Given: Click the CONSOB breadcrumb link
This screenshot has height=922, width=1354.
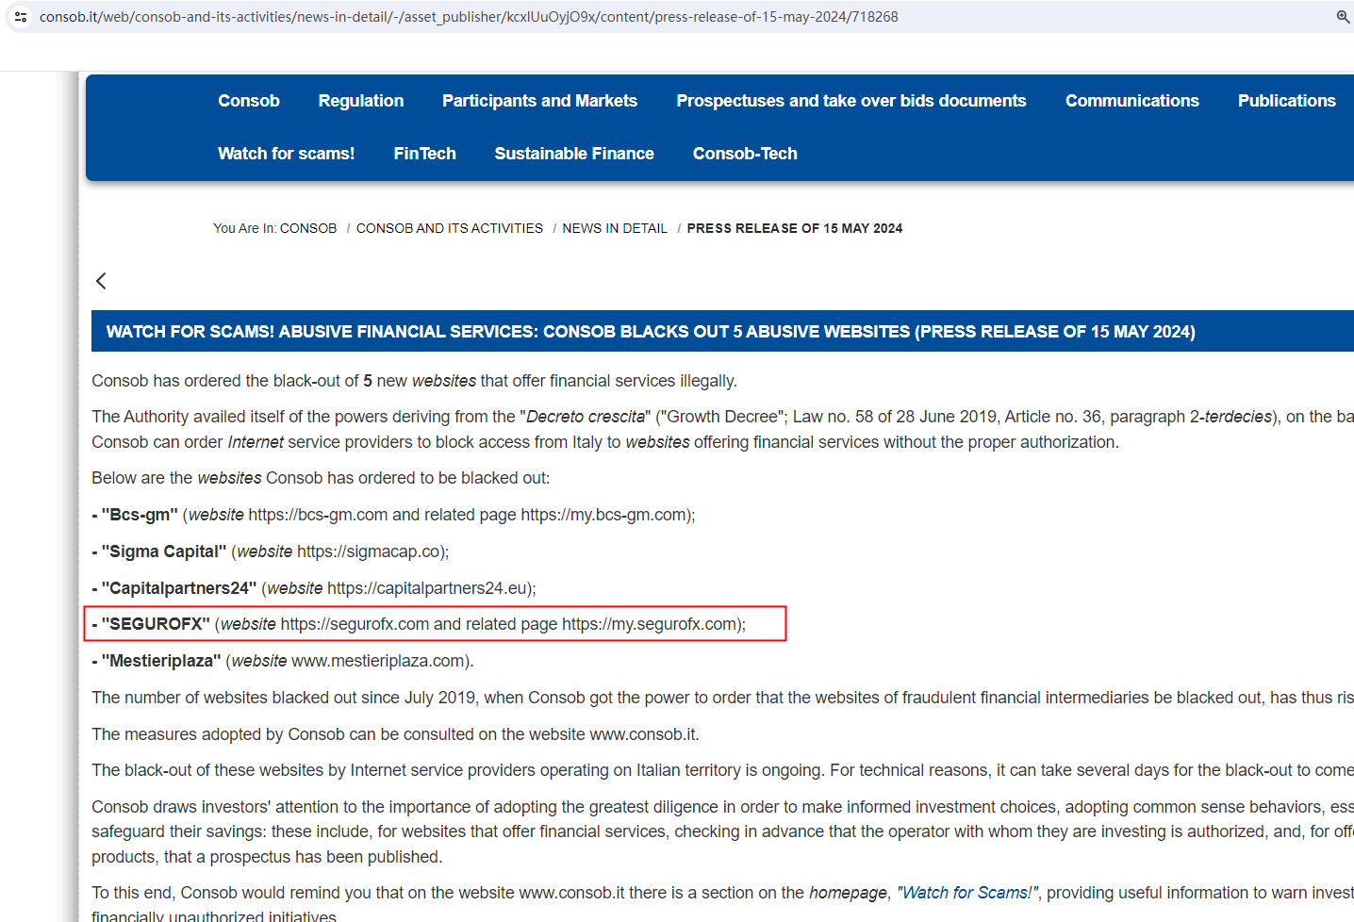Looking at the screenshot, I should (308, 228).
